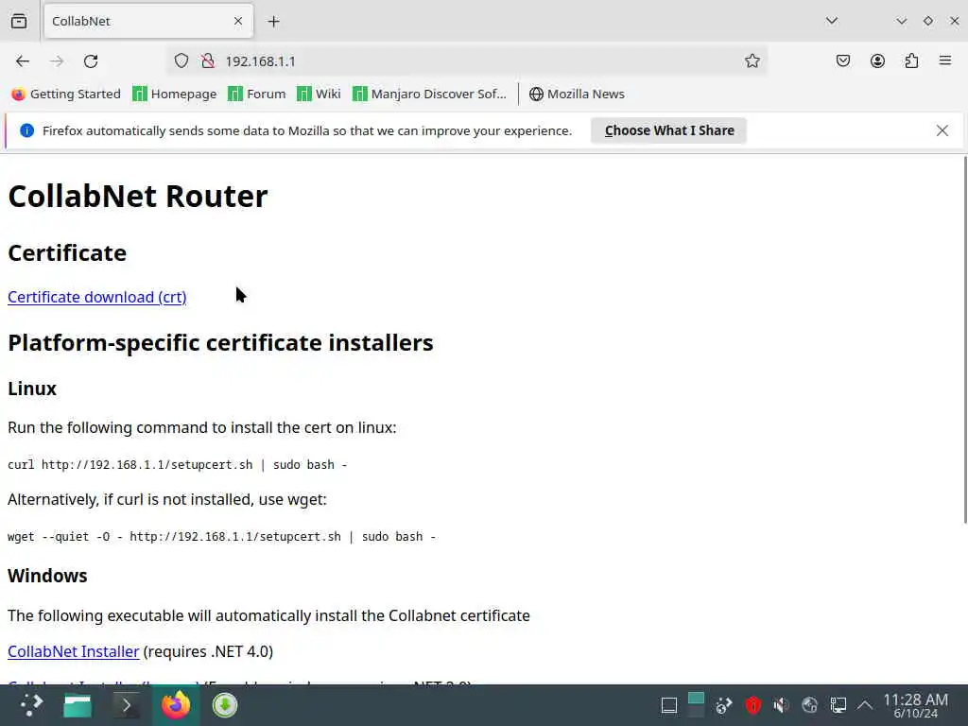Viewport: 968px width, 726px height.
Task: Click the curl setupcert.sh command text
Action: click(177, 465)
